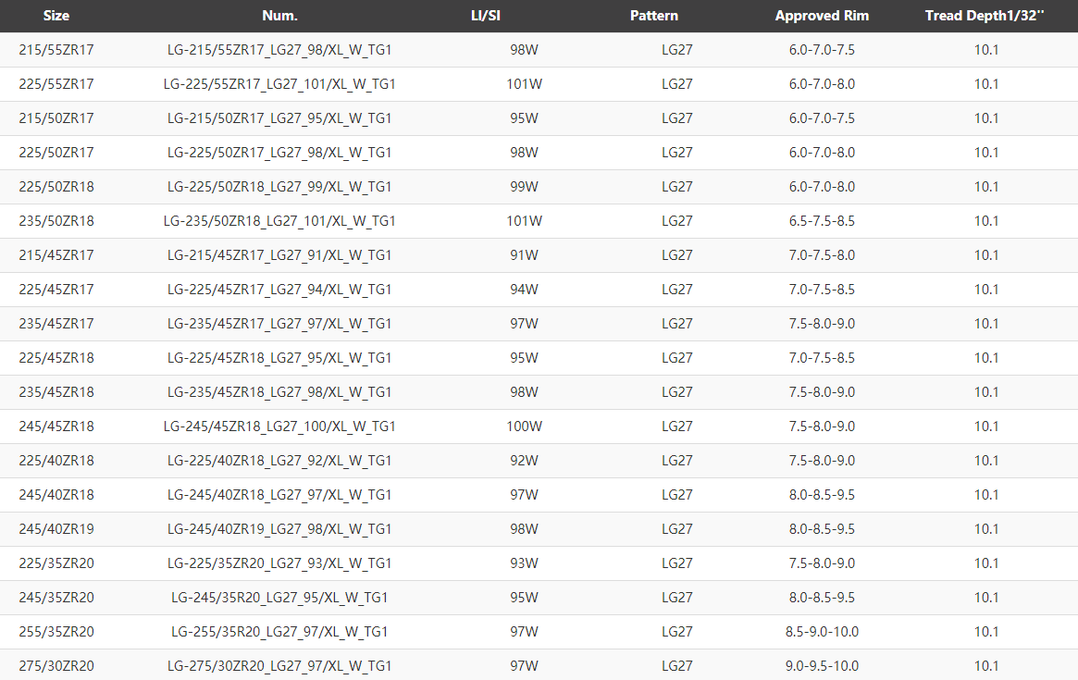Image resolution: width=1078 pixels, height=680 pixels.
Task: Select the 245/40ZR19 size cell
Action: pyautogui.click(x=56, y=529)
